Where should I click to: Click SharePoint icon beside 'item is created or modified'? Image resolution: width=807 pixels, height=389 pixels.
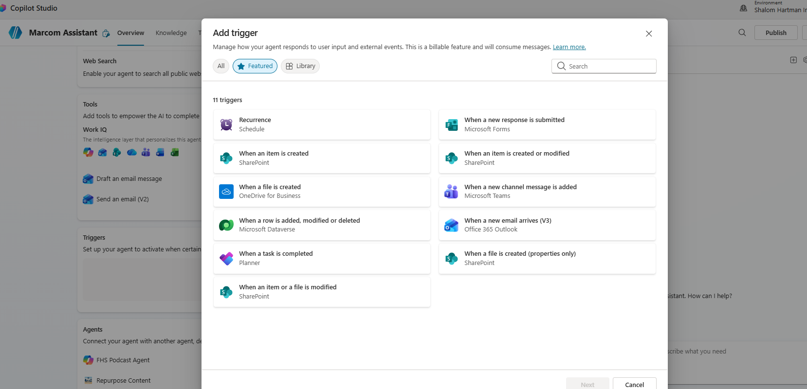point(452,158)
